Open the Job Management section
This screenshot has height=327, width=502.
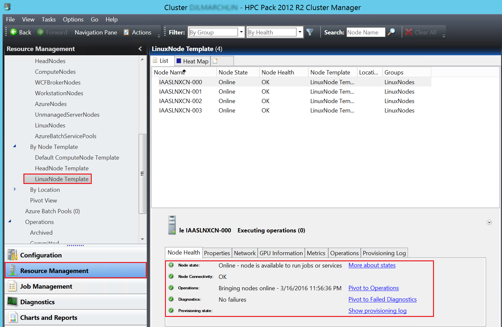tap(75, 286)
